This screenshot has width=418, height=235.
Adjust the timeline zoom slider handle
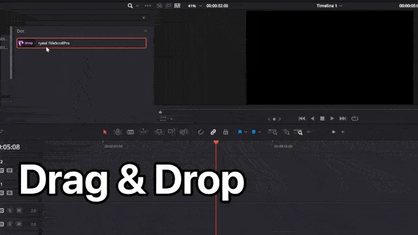333,132
